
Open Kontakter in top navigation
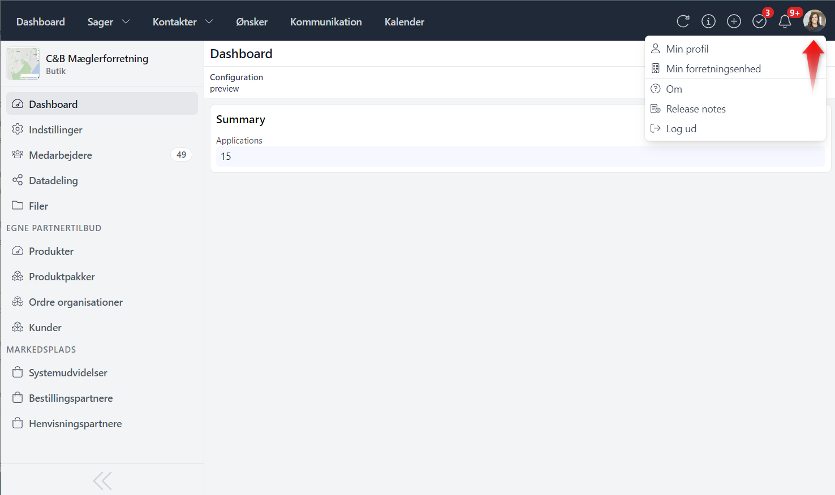click(175, 21)
